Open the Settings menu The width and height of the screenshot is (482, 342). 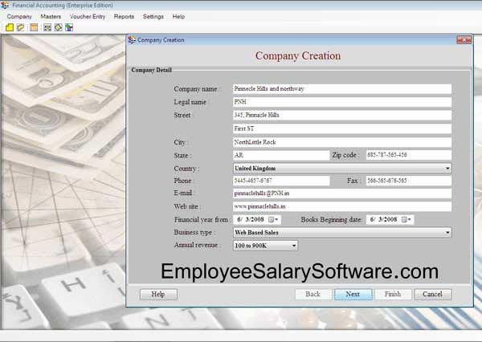click(x=153, y=17)
